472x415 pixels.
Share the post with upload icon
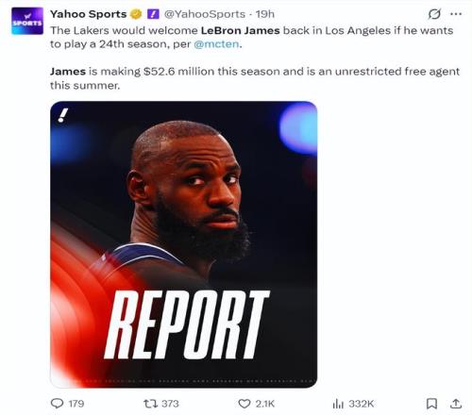[456, 404]
